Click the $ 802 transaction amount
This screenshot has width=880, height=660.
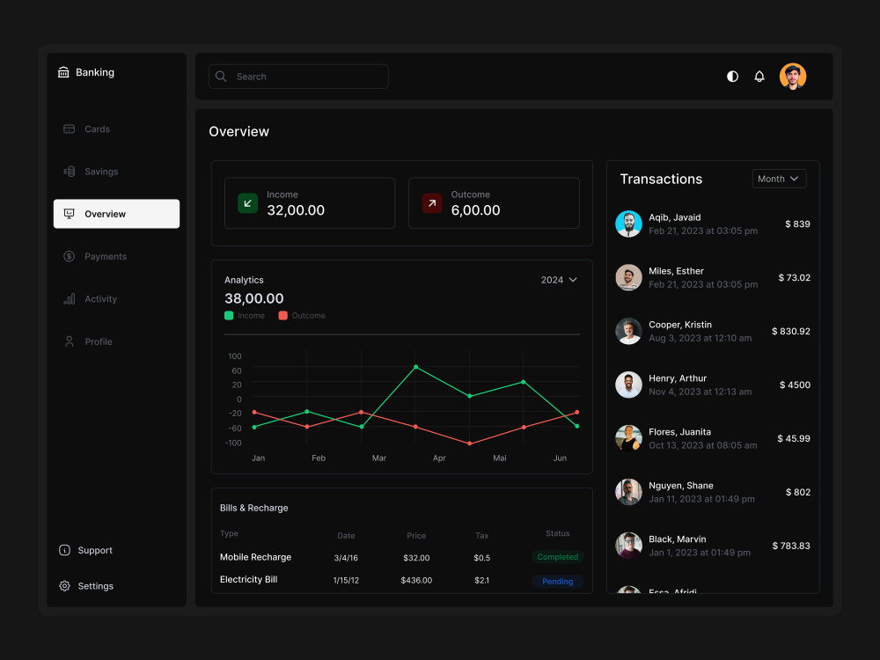point(798,492)
